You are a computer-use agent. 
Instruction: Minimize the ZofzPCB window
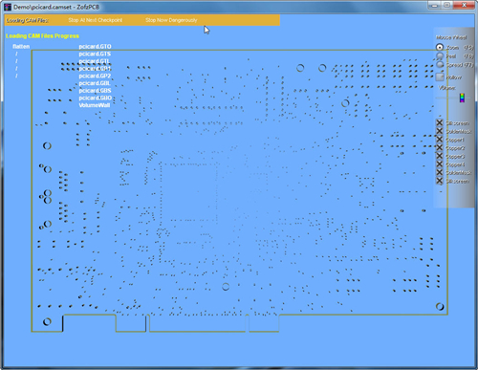(x=435, y=5)
